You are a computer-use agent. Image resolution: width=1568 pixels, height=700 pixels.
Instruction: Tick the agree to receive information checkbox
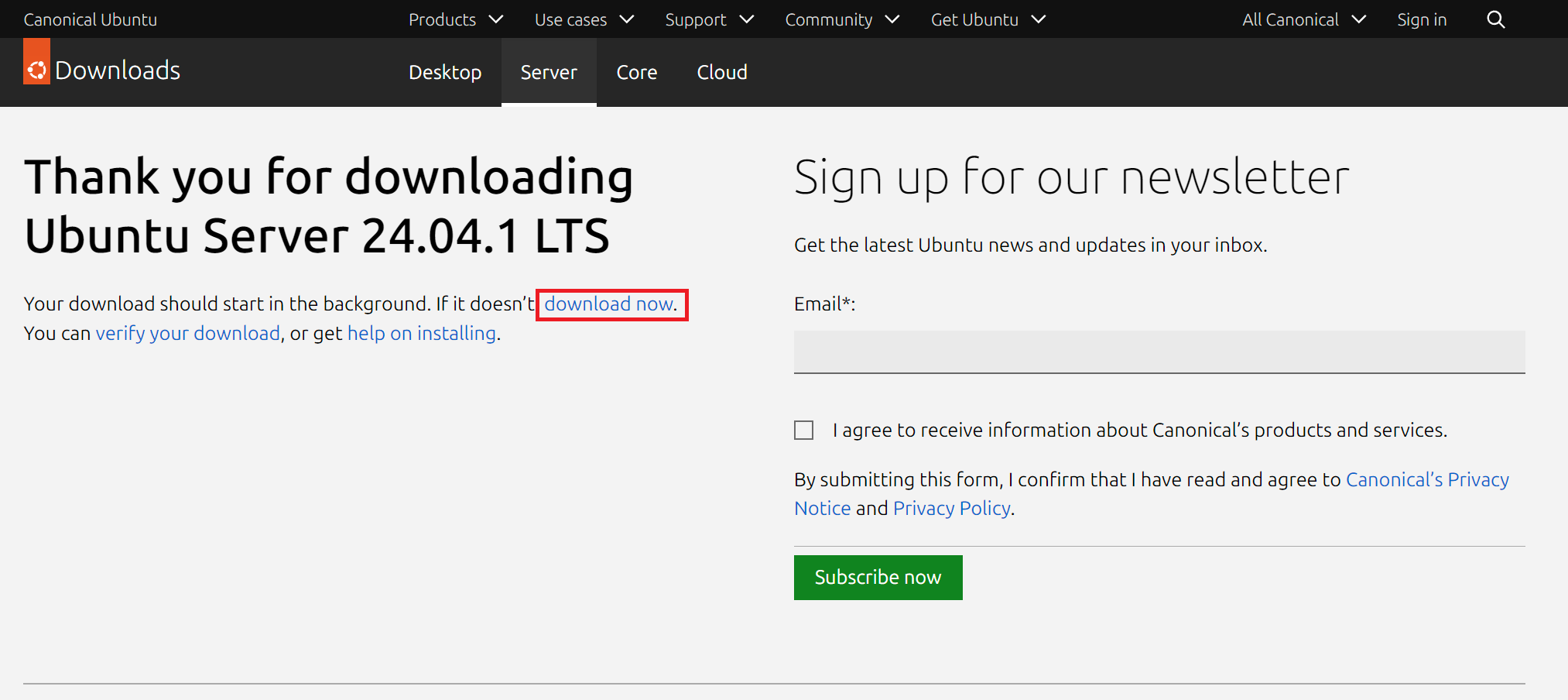[803, 430]
